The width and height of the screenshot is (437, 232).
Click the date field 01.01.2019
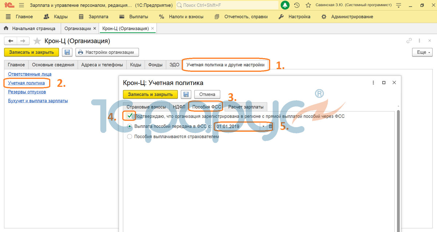click(x=237, y=126)
